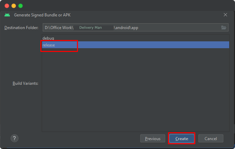The height and width of the screenshot is (149, 235).
Task: Open help with the question mark button
Action: pos(14,138)
